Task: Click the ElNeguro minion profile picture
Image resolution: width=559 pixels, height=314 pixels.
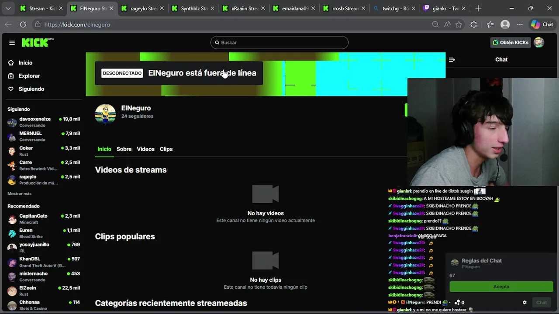Action: click(105, 114)
